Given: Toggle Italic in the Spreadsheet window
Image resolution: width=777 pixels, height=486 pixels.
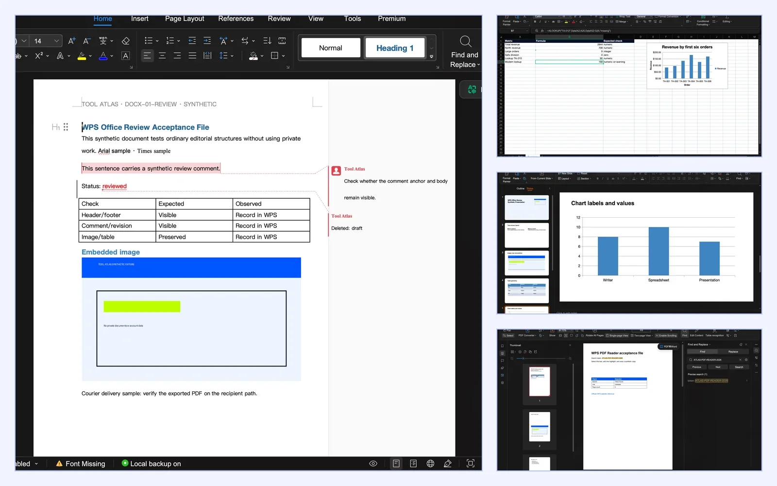Looking at the screenshot, I should (540, 21).
